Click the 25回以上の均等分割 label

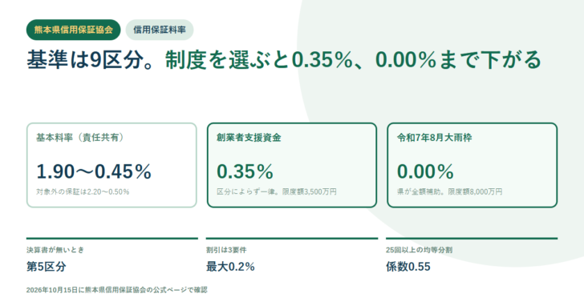(419, 250)
